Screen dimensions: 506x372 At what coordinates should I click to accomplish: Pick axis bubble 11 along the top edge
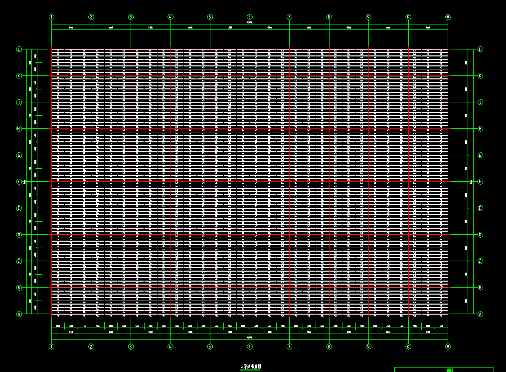pos(448,17)
